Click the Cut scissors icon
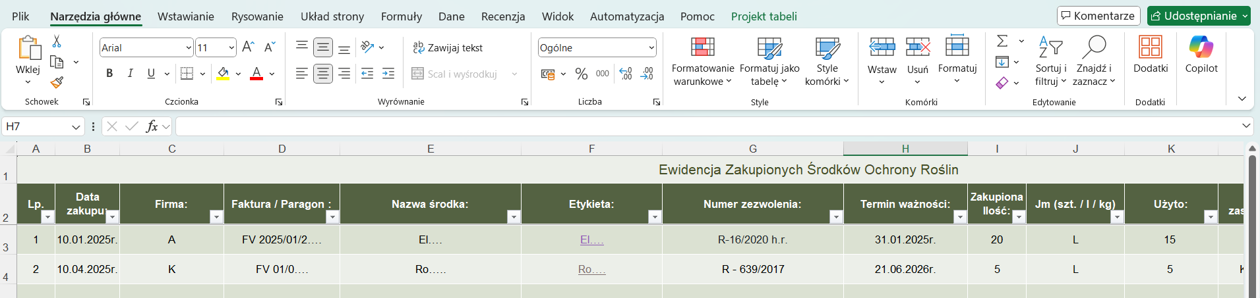Image resolution: width=1260 pixels, height=298 pixels. 57,41
